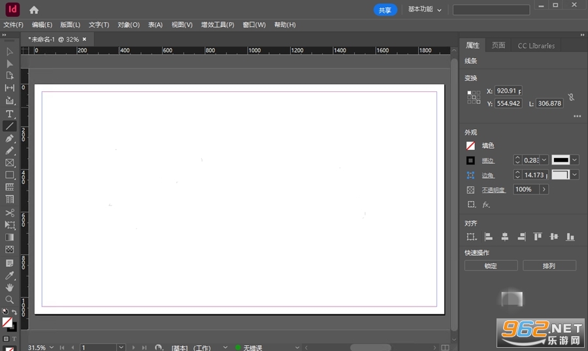Click the 共享 share button
588x351 pixels.
pyautogui.click(x=385, y=10)
